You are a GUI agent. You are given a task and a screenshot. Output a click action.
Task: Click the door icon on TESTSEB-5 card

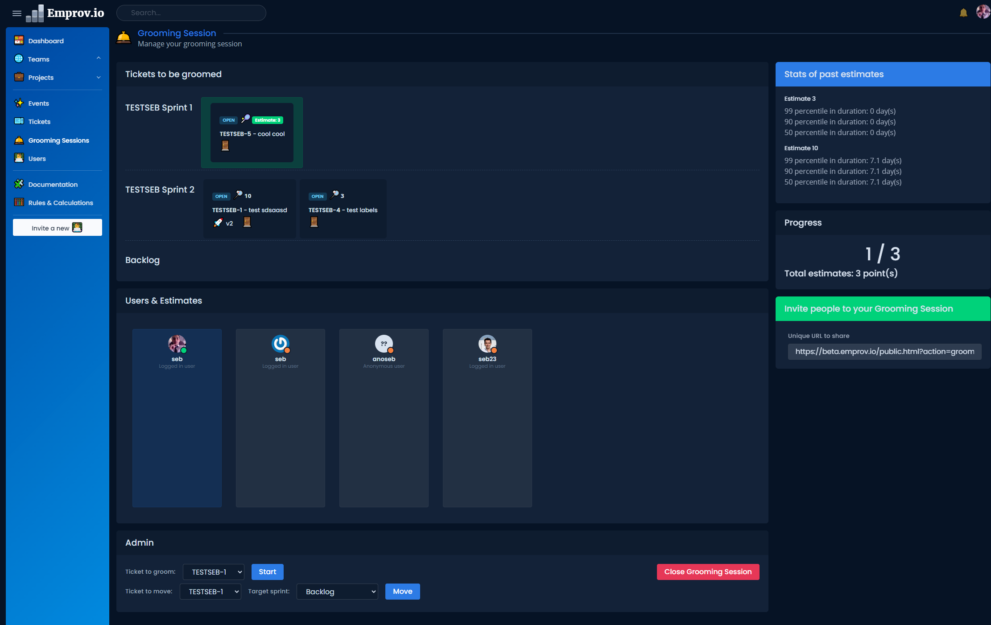click(x=225, y=145)
